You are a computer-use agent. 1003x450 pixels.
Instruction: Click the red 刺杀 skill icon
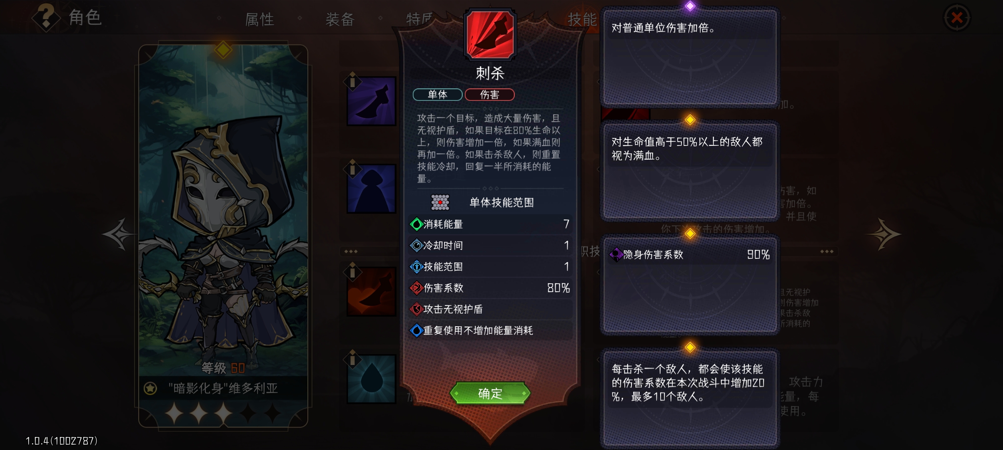[490, 34]
